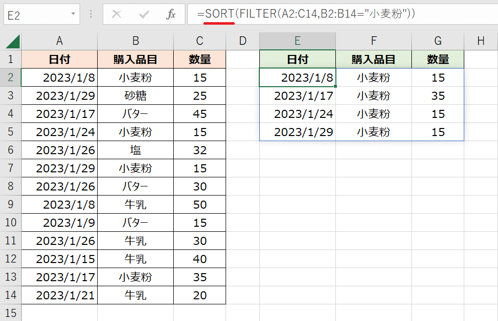Image resolution: width=498 pixels, height=321 pixels.
Task: Select row 14 header
Action: (11, 295)
